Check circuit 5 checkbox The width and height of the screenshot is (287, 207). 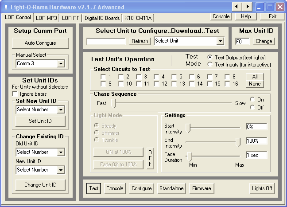(x=174, y=77)
